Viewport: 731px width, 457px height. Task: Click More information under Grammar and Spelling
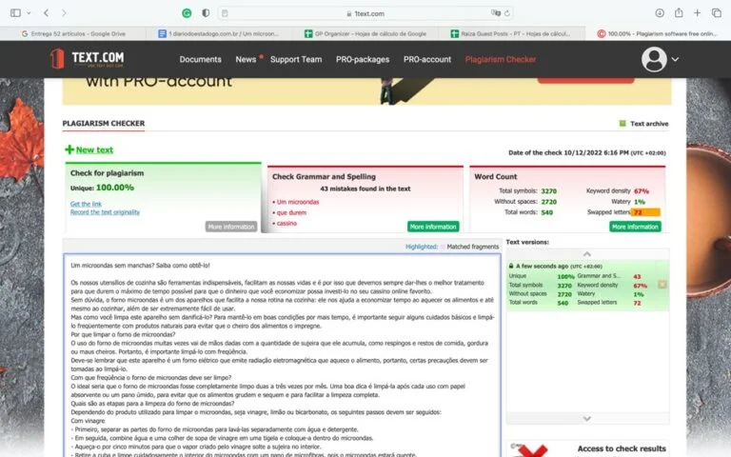(433, 227)
